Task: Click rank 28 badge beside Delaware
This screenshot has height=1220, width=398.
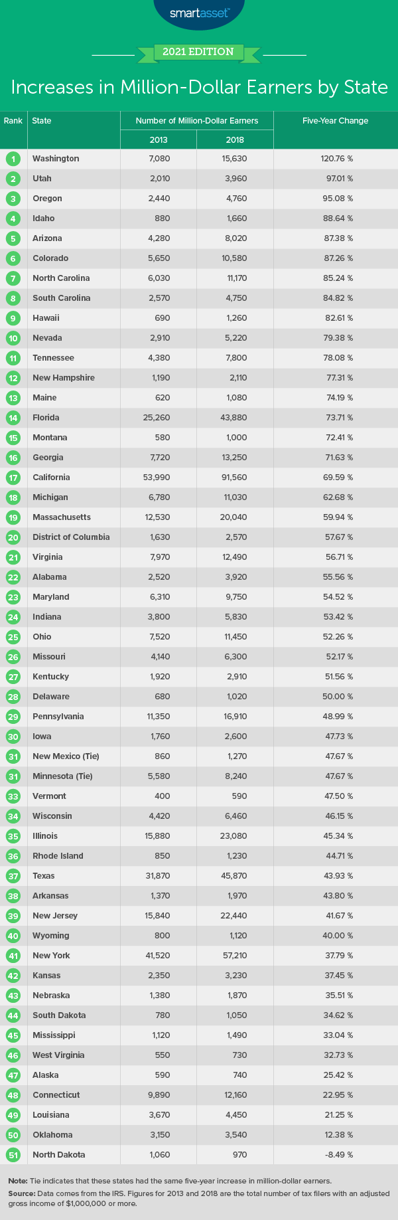Action: coord(13,697)
